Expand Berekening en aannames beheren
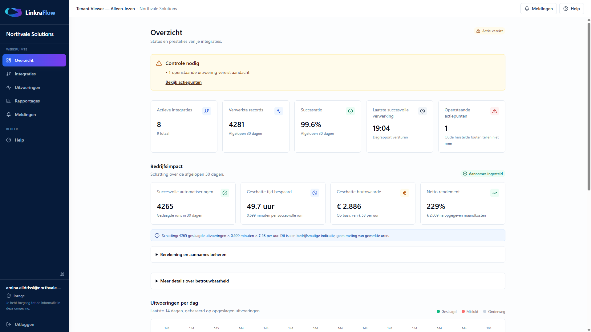 pyautogui.click(x=328, y=254)
